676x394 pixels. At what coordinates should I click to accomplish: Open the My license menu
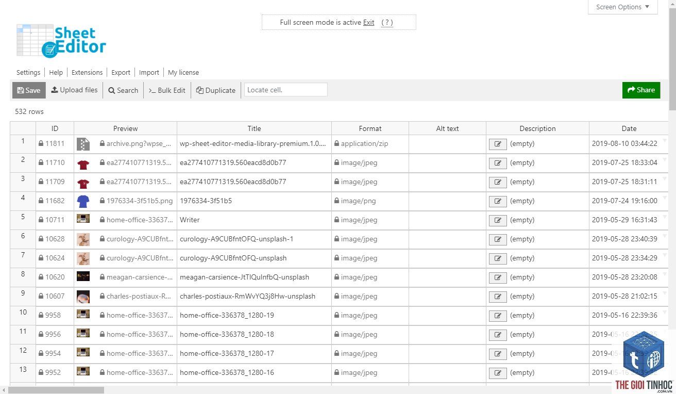point(183,73)
